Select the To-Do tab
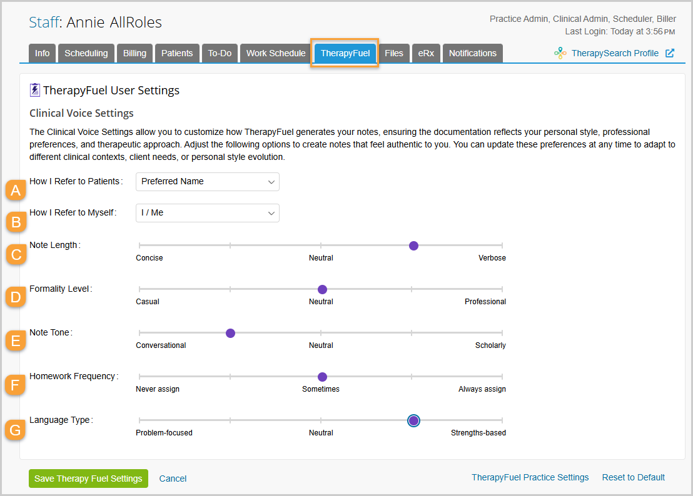693x496 pixels. (x=220, y=53)
